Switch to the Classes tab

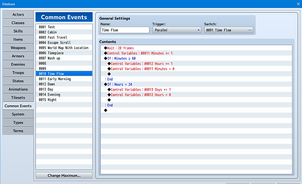(18, 23)
